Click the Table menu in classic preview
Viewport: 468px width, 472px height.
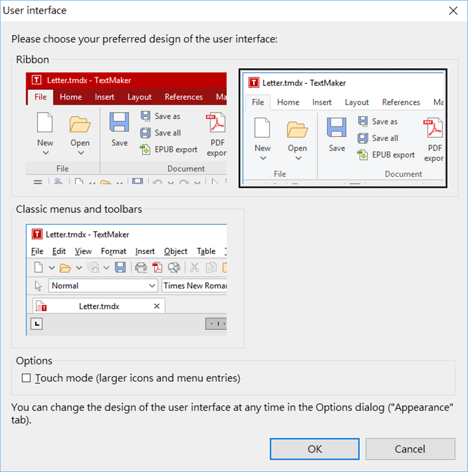point(206,251)
